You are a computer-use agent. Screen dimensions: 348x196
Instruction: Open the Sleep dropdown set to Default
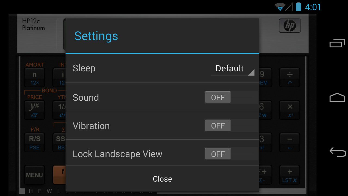pos(232,69)
